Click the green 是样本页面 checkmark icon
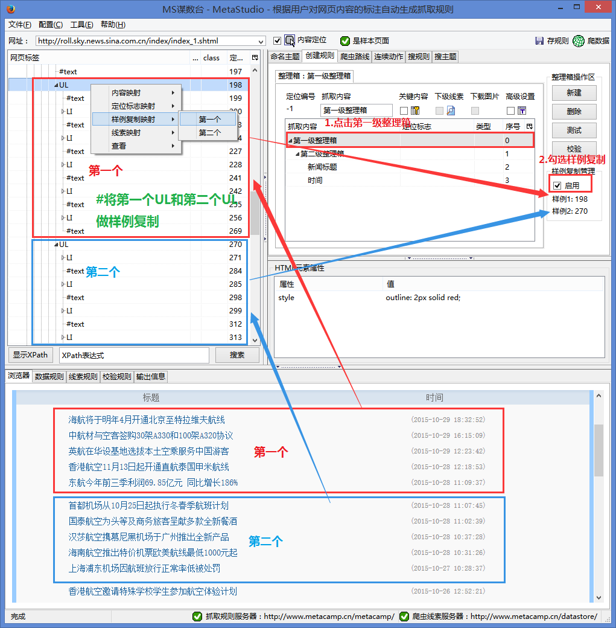 point(345,41)
